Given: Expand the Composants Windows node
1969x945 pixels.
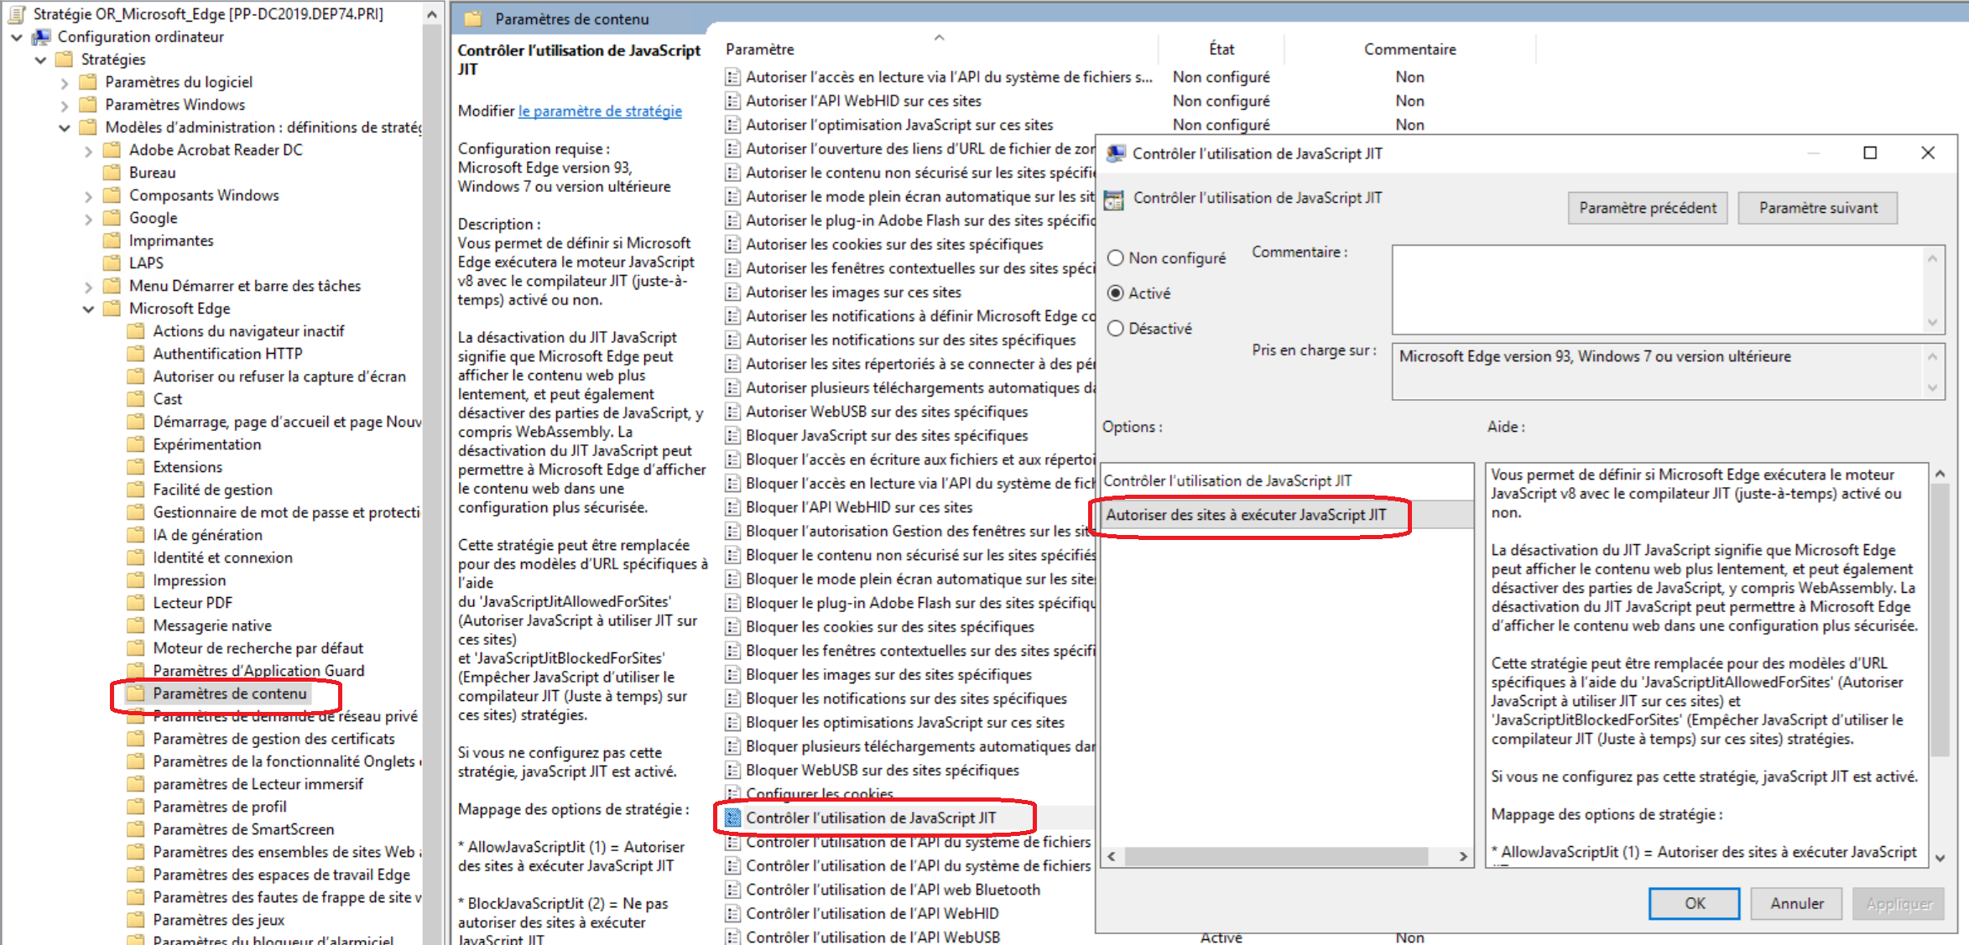Looking at the screenshot, I should [x=88, y=196].
